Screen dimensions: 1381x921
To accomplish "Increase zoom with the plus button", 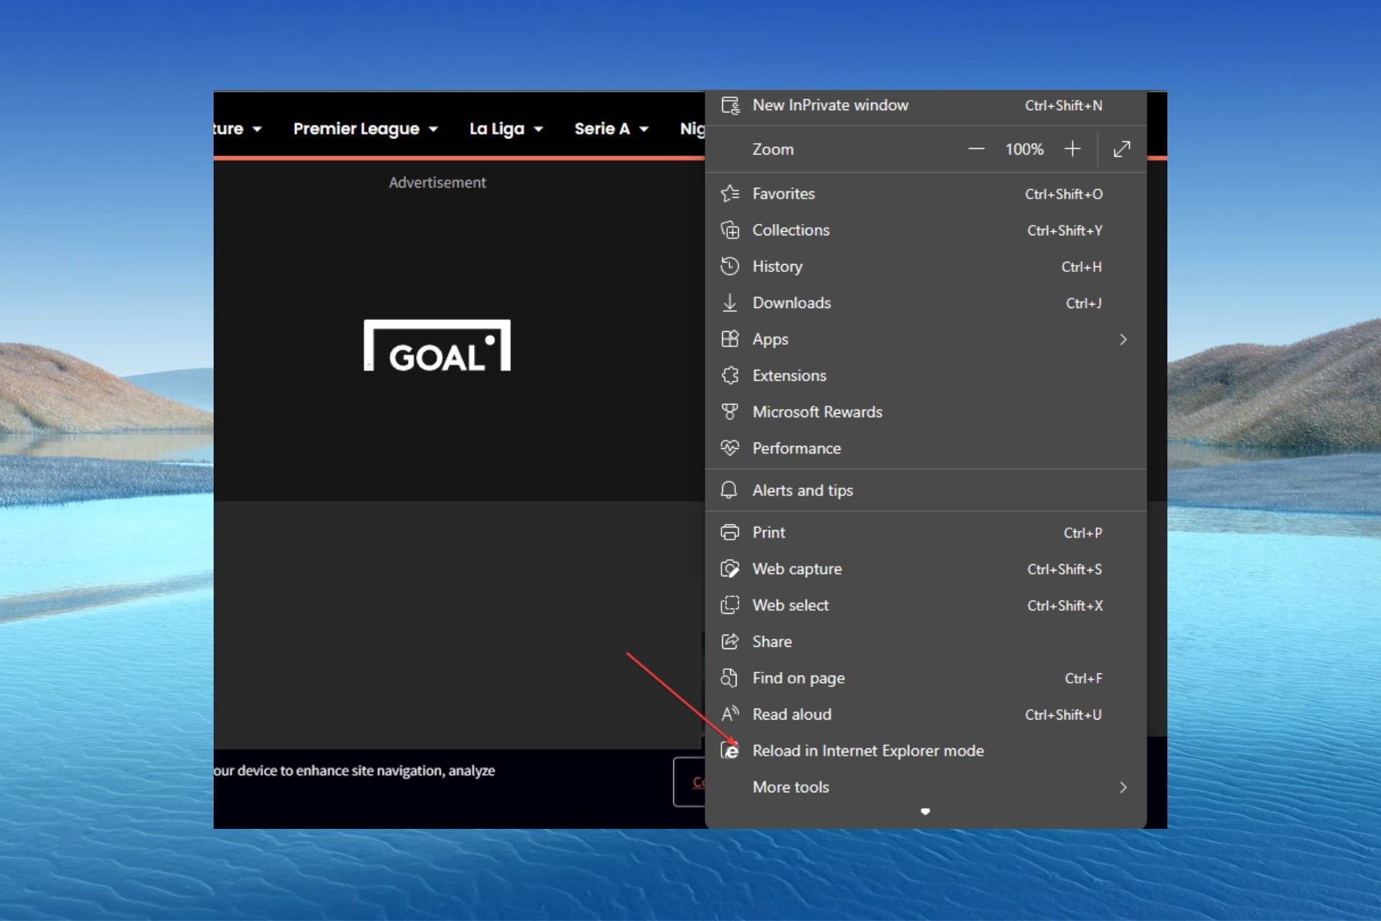I will click(x=1072, y=149).
